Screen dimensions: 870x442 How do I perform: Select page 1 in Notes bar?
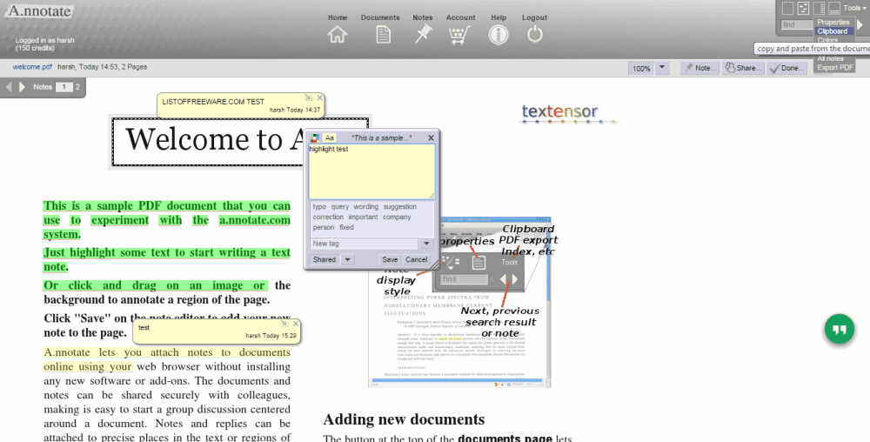point(64,87)
